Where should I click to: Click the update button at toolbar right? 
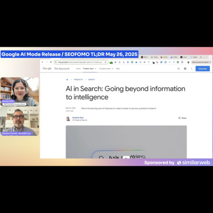point(201,62)
